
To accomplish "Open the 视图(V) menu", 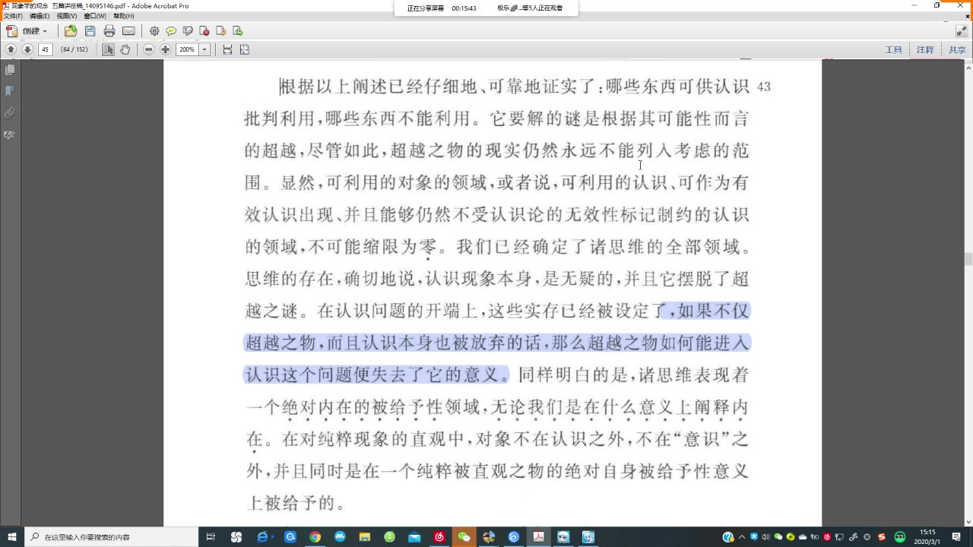I will 67,16.
